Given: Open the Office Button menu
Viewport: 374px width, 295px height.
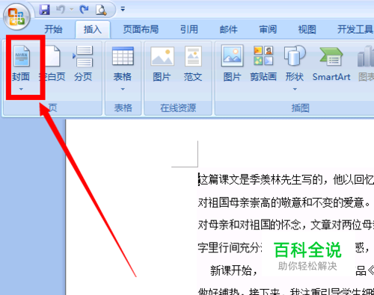Looking at the screenshot, I should tap(16, 16).
